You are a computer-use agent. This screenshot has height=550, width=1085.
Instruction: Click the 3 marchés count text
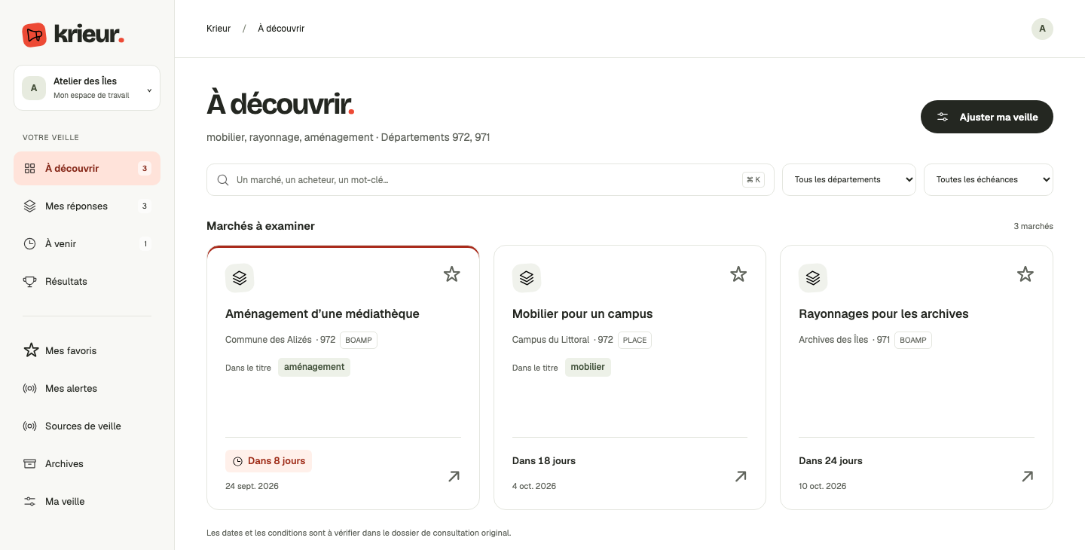pos(1033,226)
